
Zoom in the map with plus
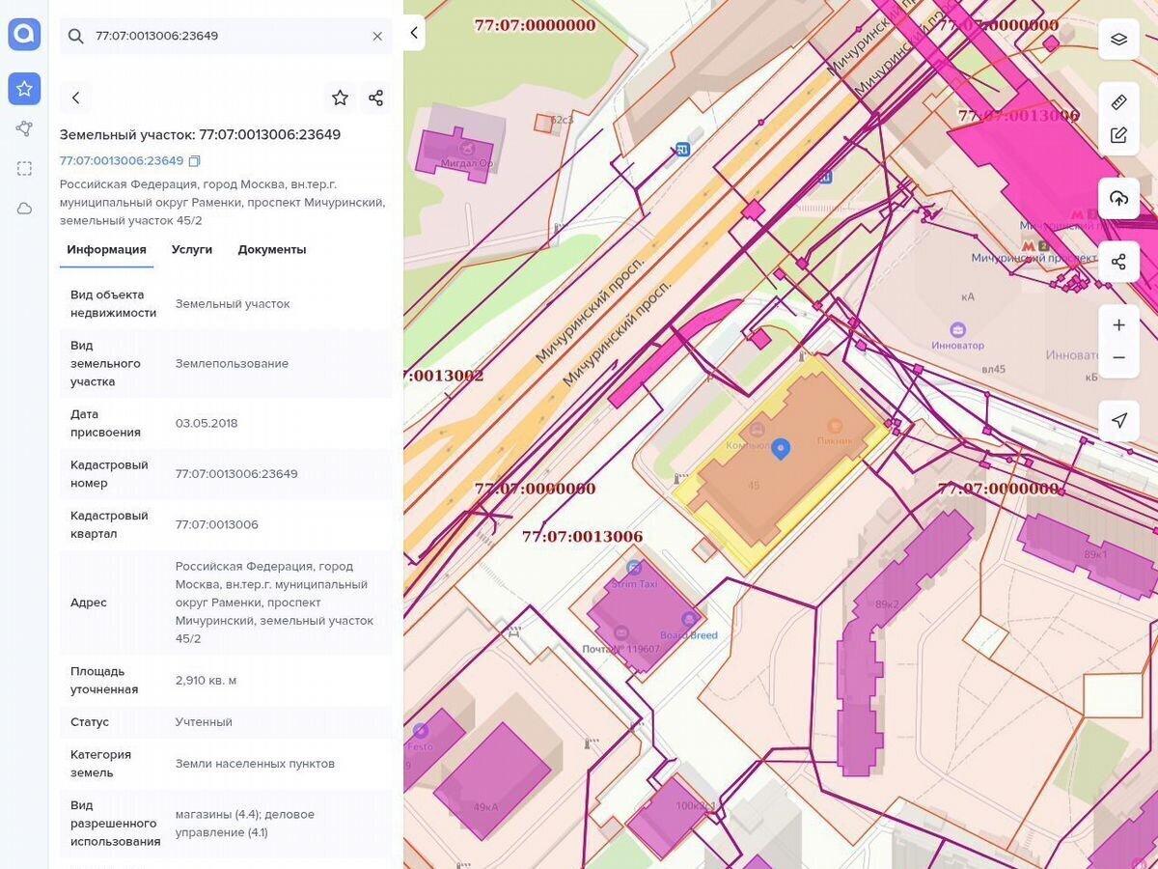[1118, 324]
